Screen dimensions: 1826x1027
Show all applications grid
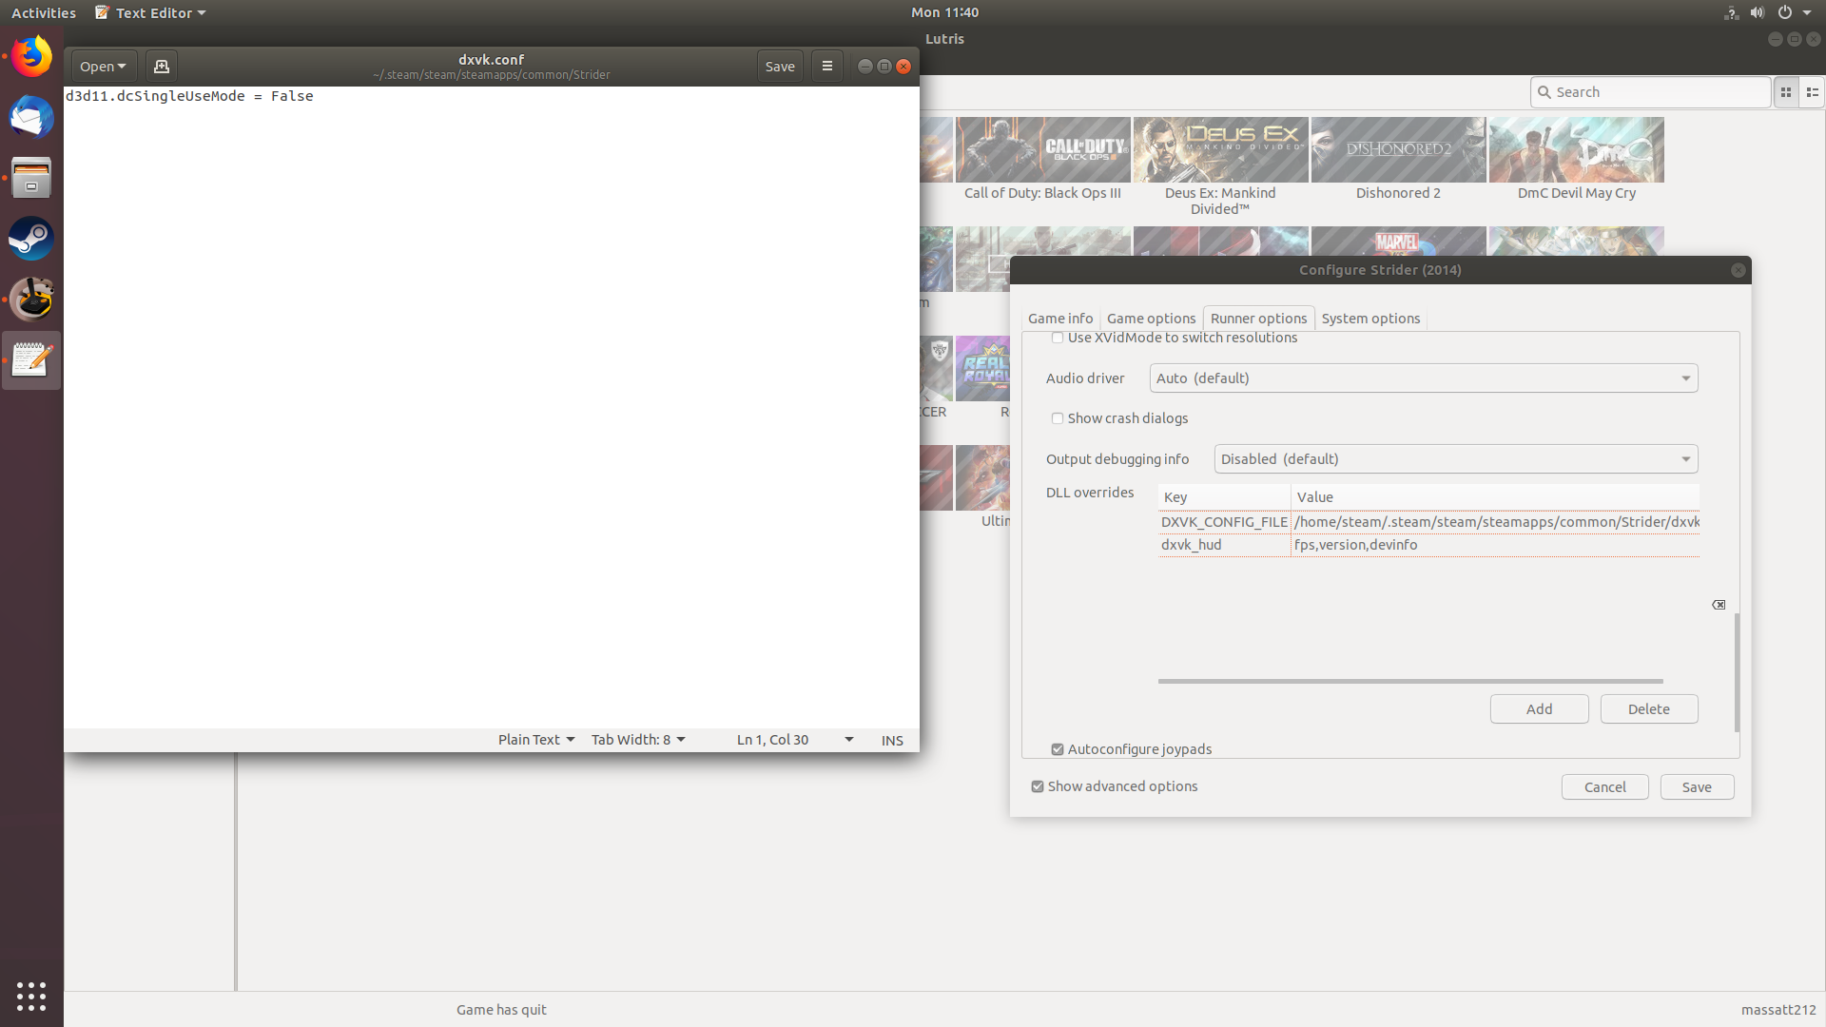tap(31, 996)
